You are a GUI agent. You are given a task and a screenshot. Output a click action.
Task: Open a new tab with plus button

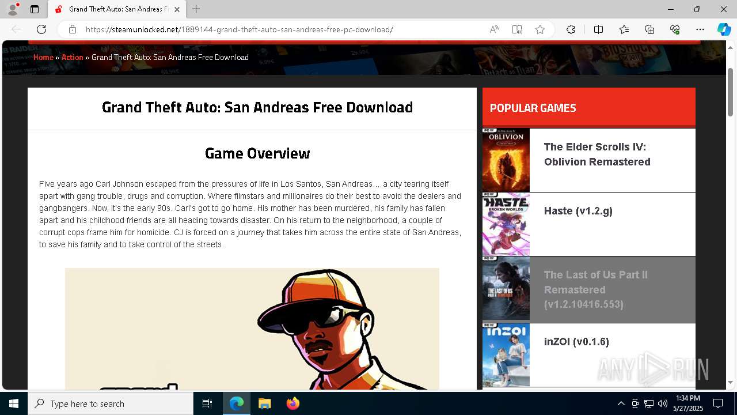(x=196, y=9)
